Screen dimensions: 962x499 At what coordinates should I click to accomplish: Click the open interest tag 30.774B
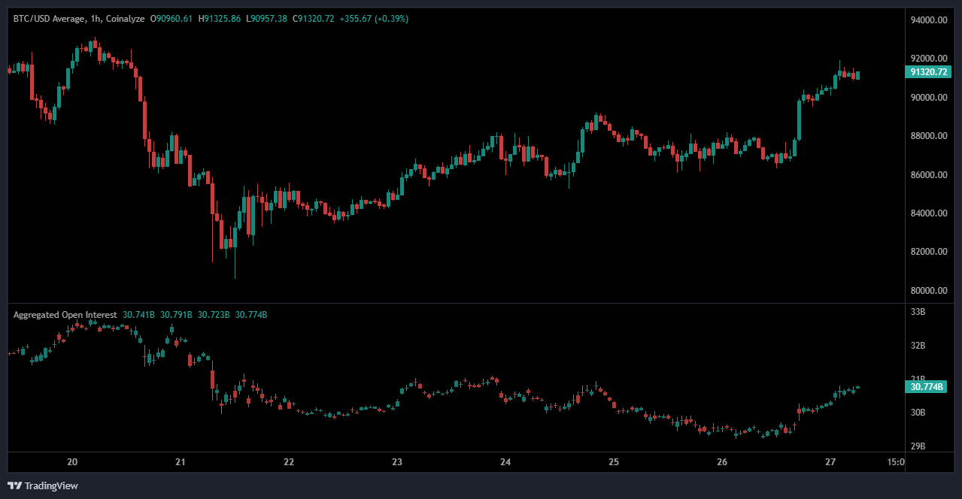tap(927, 387)
